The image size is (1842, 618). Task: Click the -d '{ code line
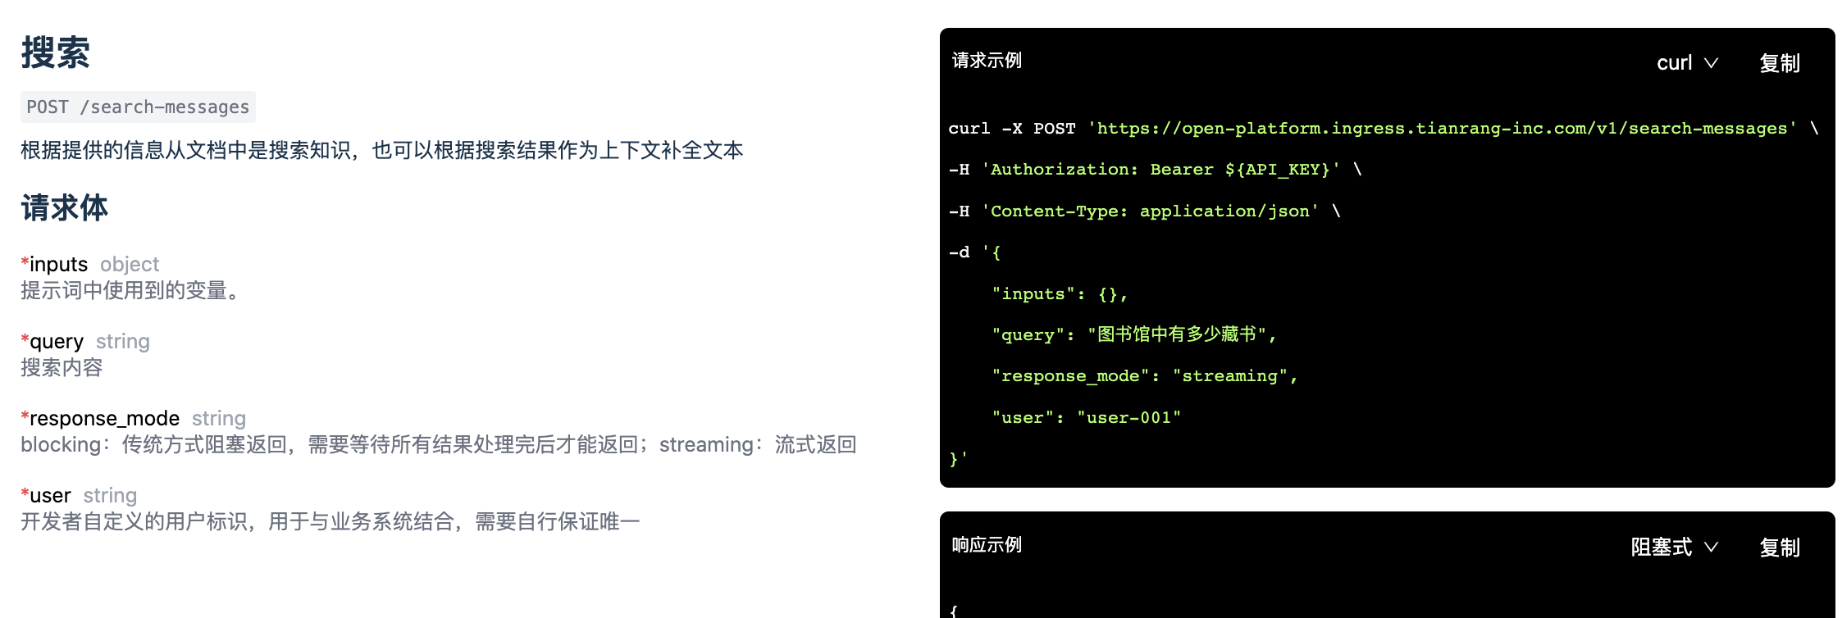(x=974, y=252)
